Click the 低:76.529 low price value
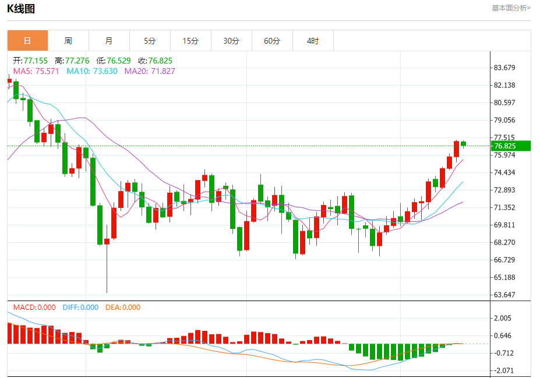Screen dimensions: 540x378 click(114, 61)
